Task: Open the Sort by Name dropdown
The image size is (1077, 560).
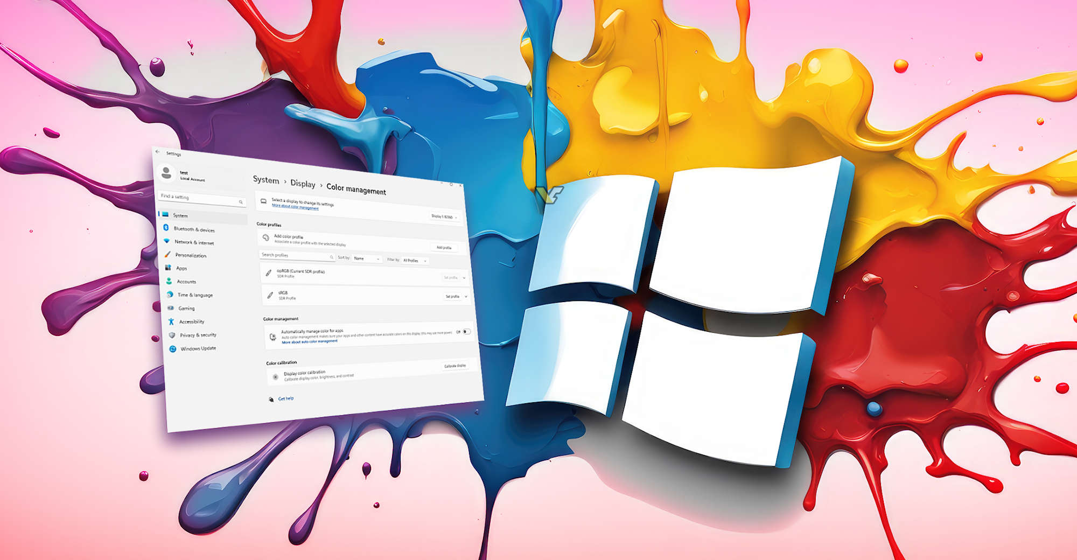Action: point(366,258)
